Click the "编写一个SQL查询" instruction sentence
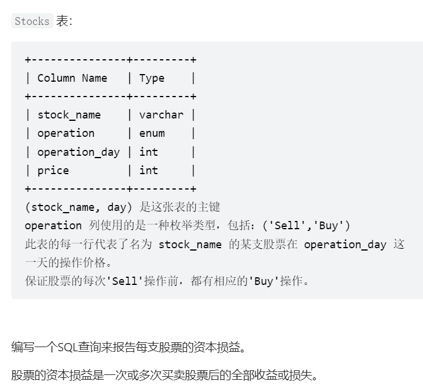The height and width of the screenshot is (388, 423). (x=129, y=347)
